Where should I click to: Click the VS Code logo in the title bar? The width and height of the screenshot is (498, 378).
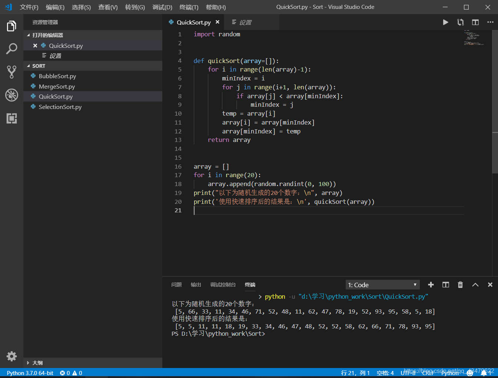tap(9, 7)
